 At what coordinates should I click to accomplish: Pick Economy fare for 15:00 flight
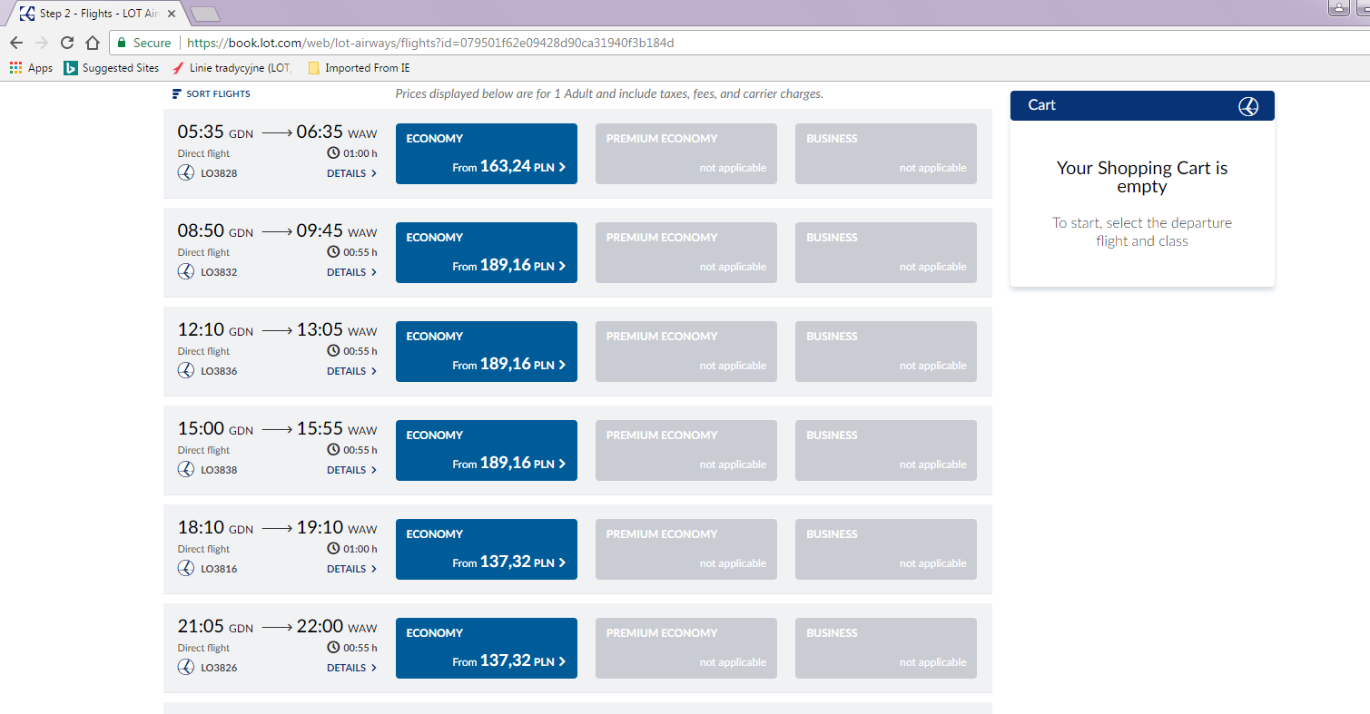487,450
